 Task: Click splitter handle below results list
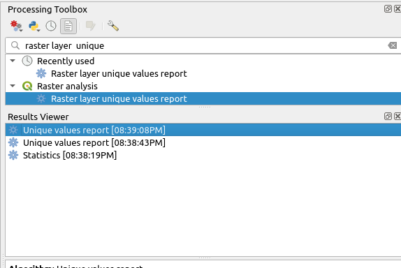point(204,258)
